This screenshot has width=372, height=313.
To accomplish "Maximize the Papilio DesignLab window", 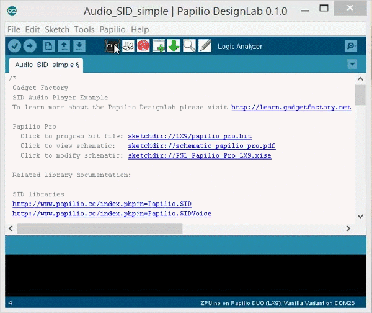I will [324, 8].
